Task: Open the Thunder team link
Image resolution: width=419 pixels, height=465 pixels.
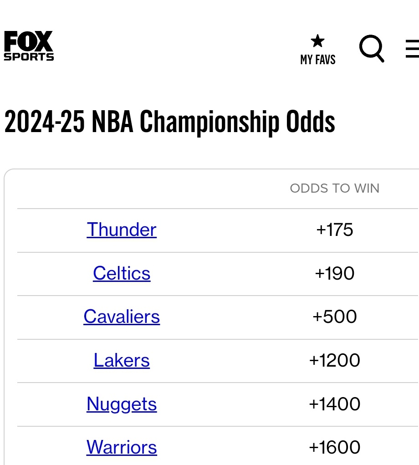Action: [x=122, y=230]
